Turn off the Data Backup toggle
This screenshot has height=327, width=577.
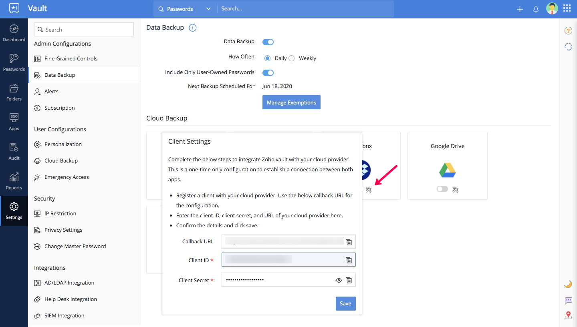click(x=268, y=42)
